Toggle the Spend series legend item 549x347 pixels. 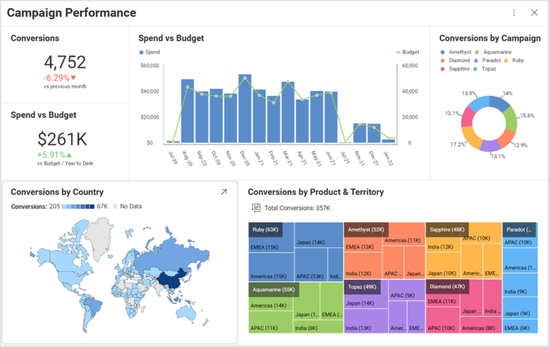pyautogui.click(x=149, y=52)
